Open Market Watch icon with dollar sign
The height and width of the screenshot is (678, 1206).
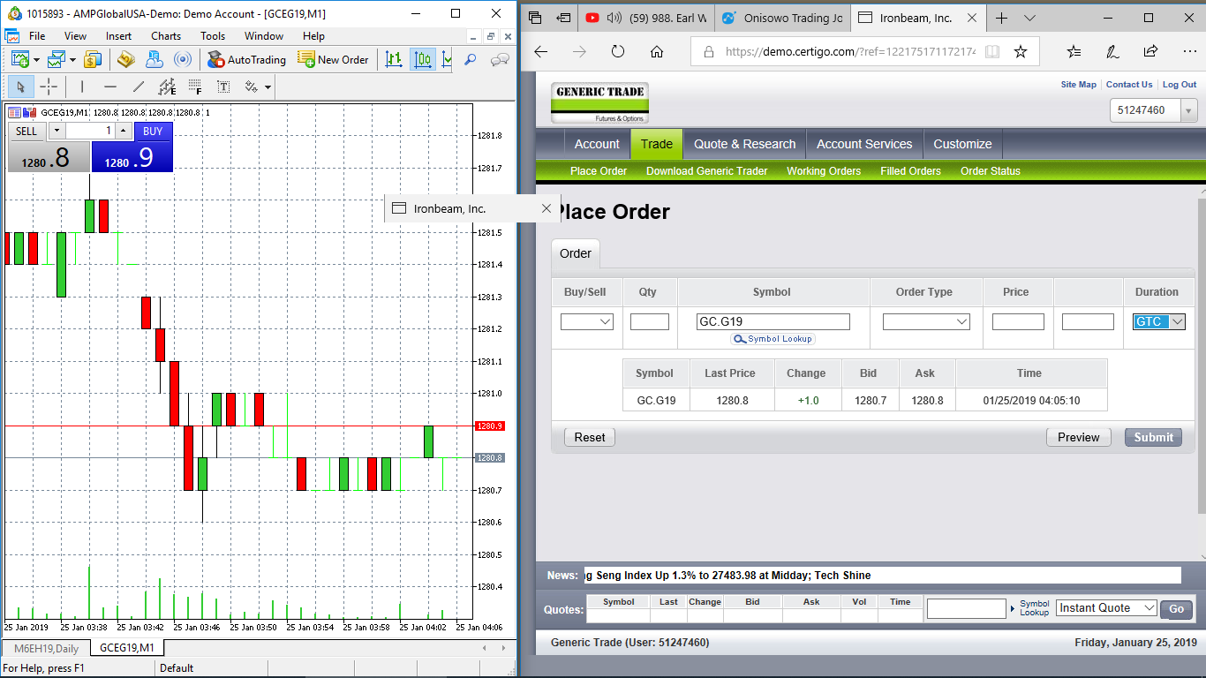93,59
